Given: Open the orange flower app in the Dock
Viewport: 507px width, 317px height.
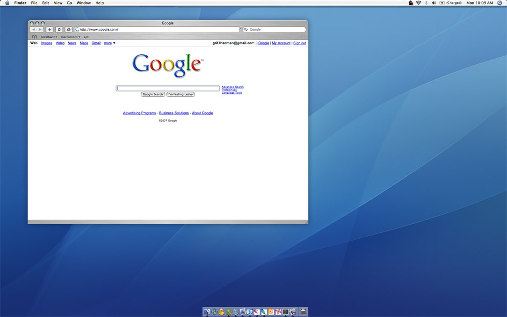Looking at the screenshot, I should pyautogui.click(x=271, y=312).
